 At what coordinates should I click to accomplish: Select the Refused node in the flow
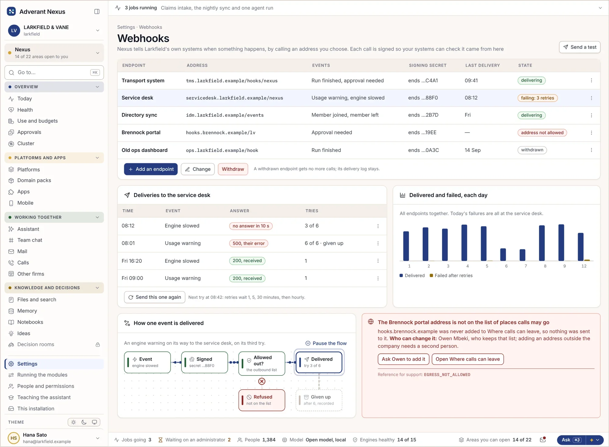click(262, 400)
